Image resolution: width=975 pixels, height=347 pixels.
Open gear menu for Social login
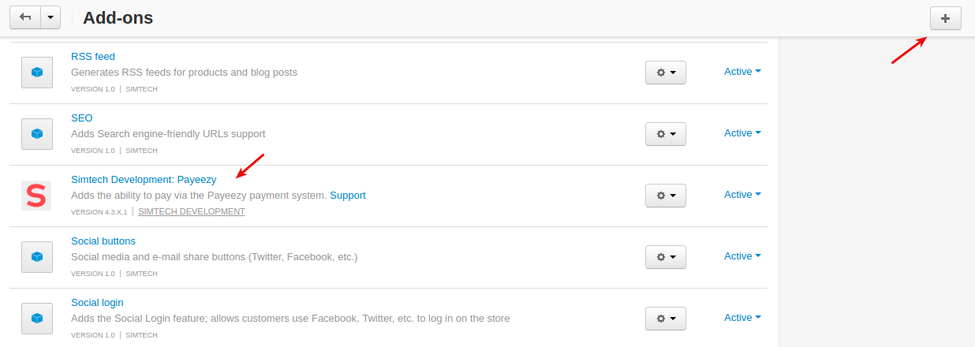(x=666, y=319)
